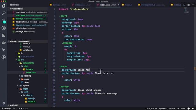The height and width of the screenshot is (110, 196).
Task: Expand the loading folder
Action: (28, 76)
